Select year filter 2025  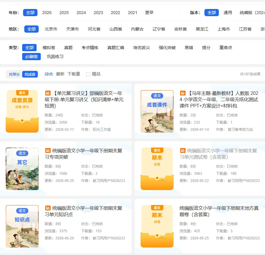coord(64,13)
